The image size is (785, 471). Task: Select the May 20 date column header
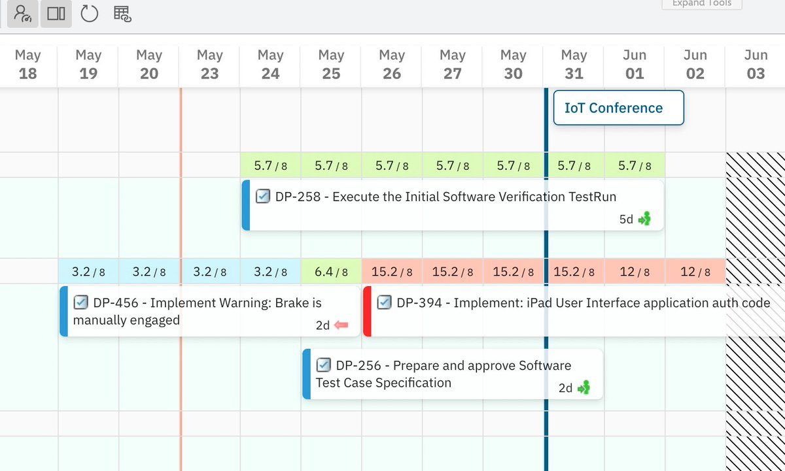[149, 65]
